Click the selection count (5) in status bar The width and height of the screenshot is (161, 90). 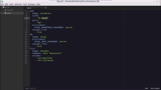click(x=35, y=88)
